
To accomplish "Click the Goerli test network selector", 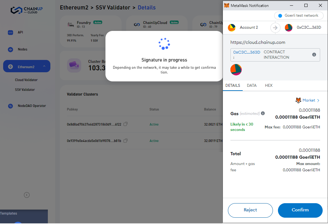I will (x=298, y=15).
